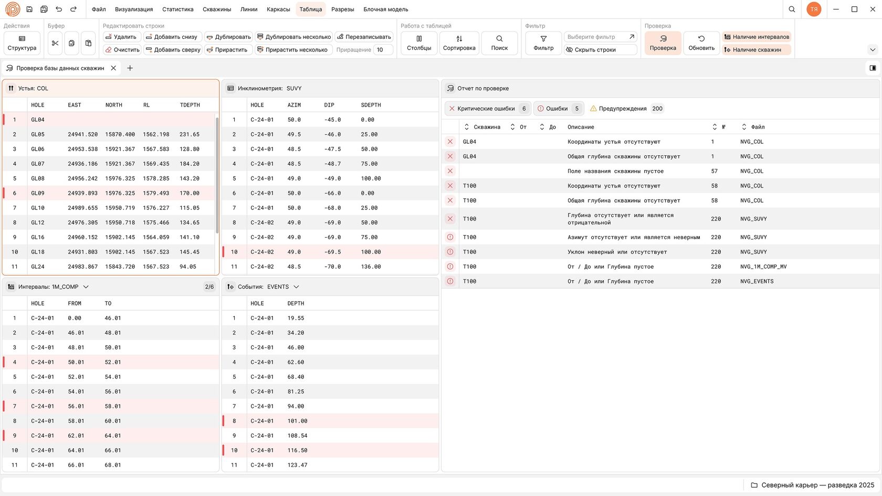Expand the ribbon with chevron arrow
This screenshot has height=496, width=882.
873,50
